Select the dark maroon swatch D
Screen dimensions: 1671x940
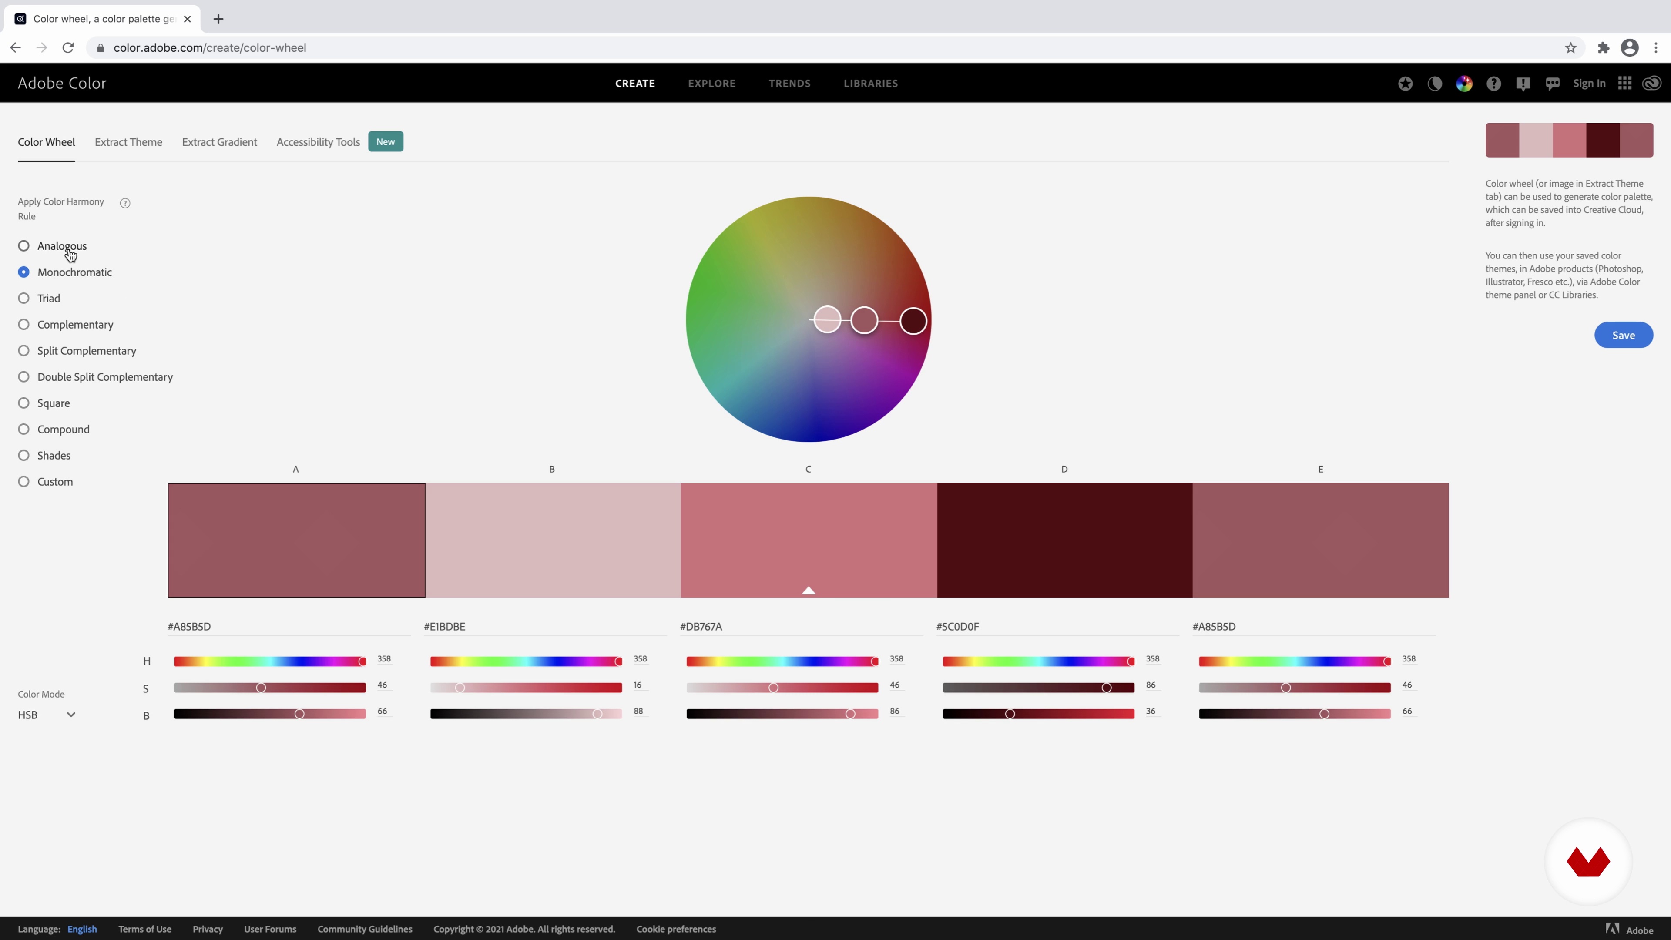[x=1064, y=540]
